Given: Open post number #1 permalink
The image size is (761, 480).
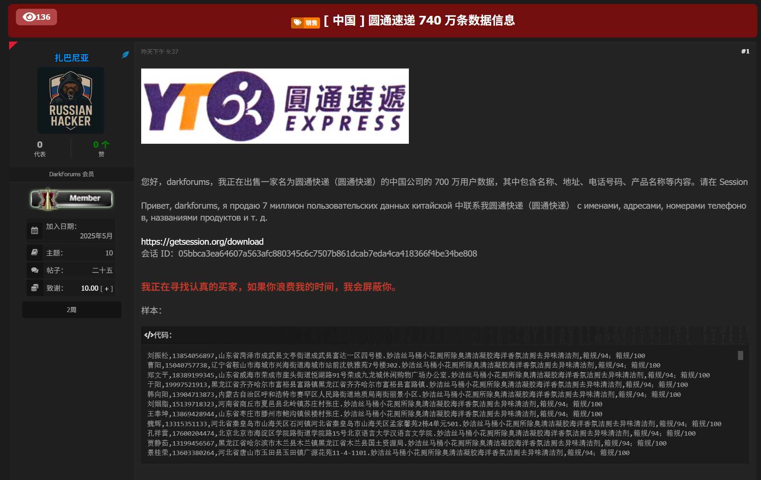Looking at the screenshot, I should click(x=745, y=51).
